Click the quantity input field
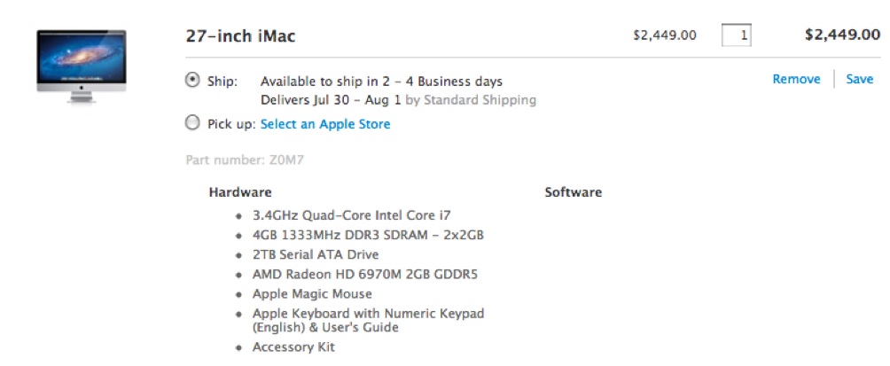Viewport: 890px width, 366px height. point(736,35)
